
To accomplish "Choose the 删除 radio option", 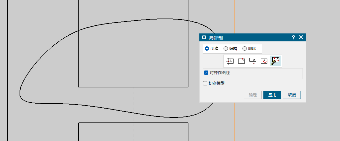I will pyautogui.click(x=245, y=49).
